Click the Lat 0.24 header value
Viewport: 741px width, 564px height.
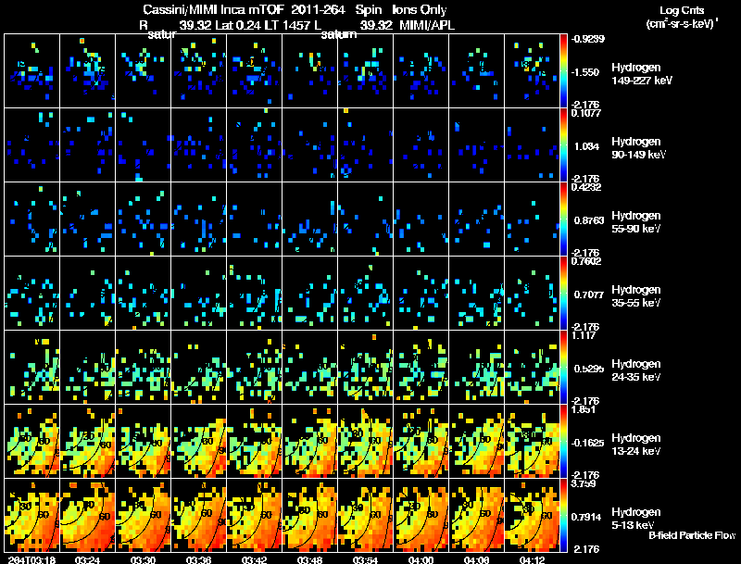pyautogui.click(x=238, y=25)
